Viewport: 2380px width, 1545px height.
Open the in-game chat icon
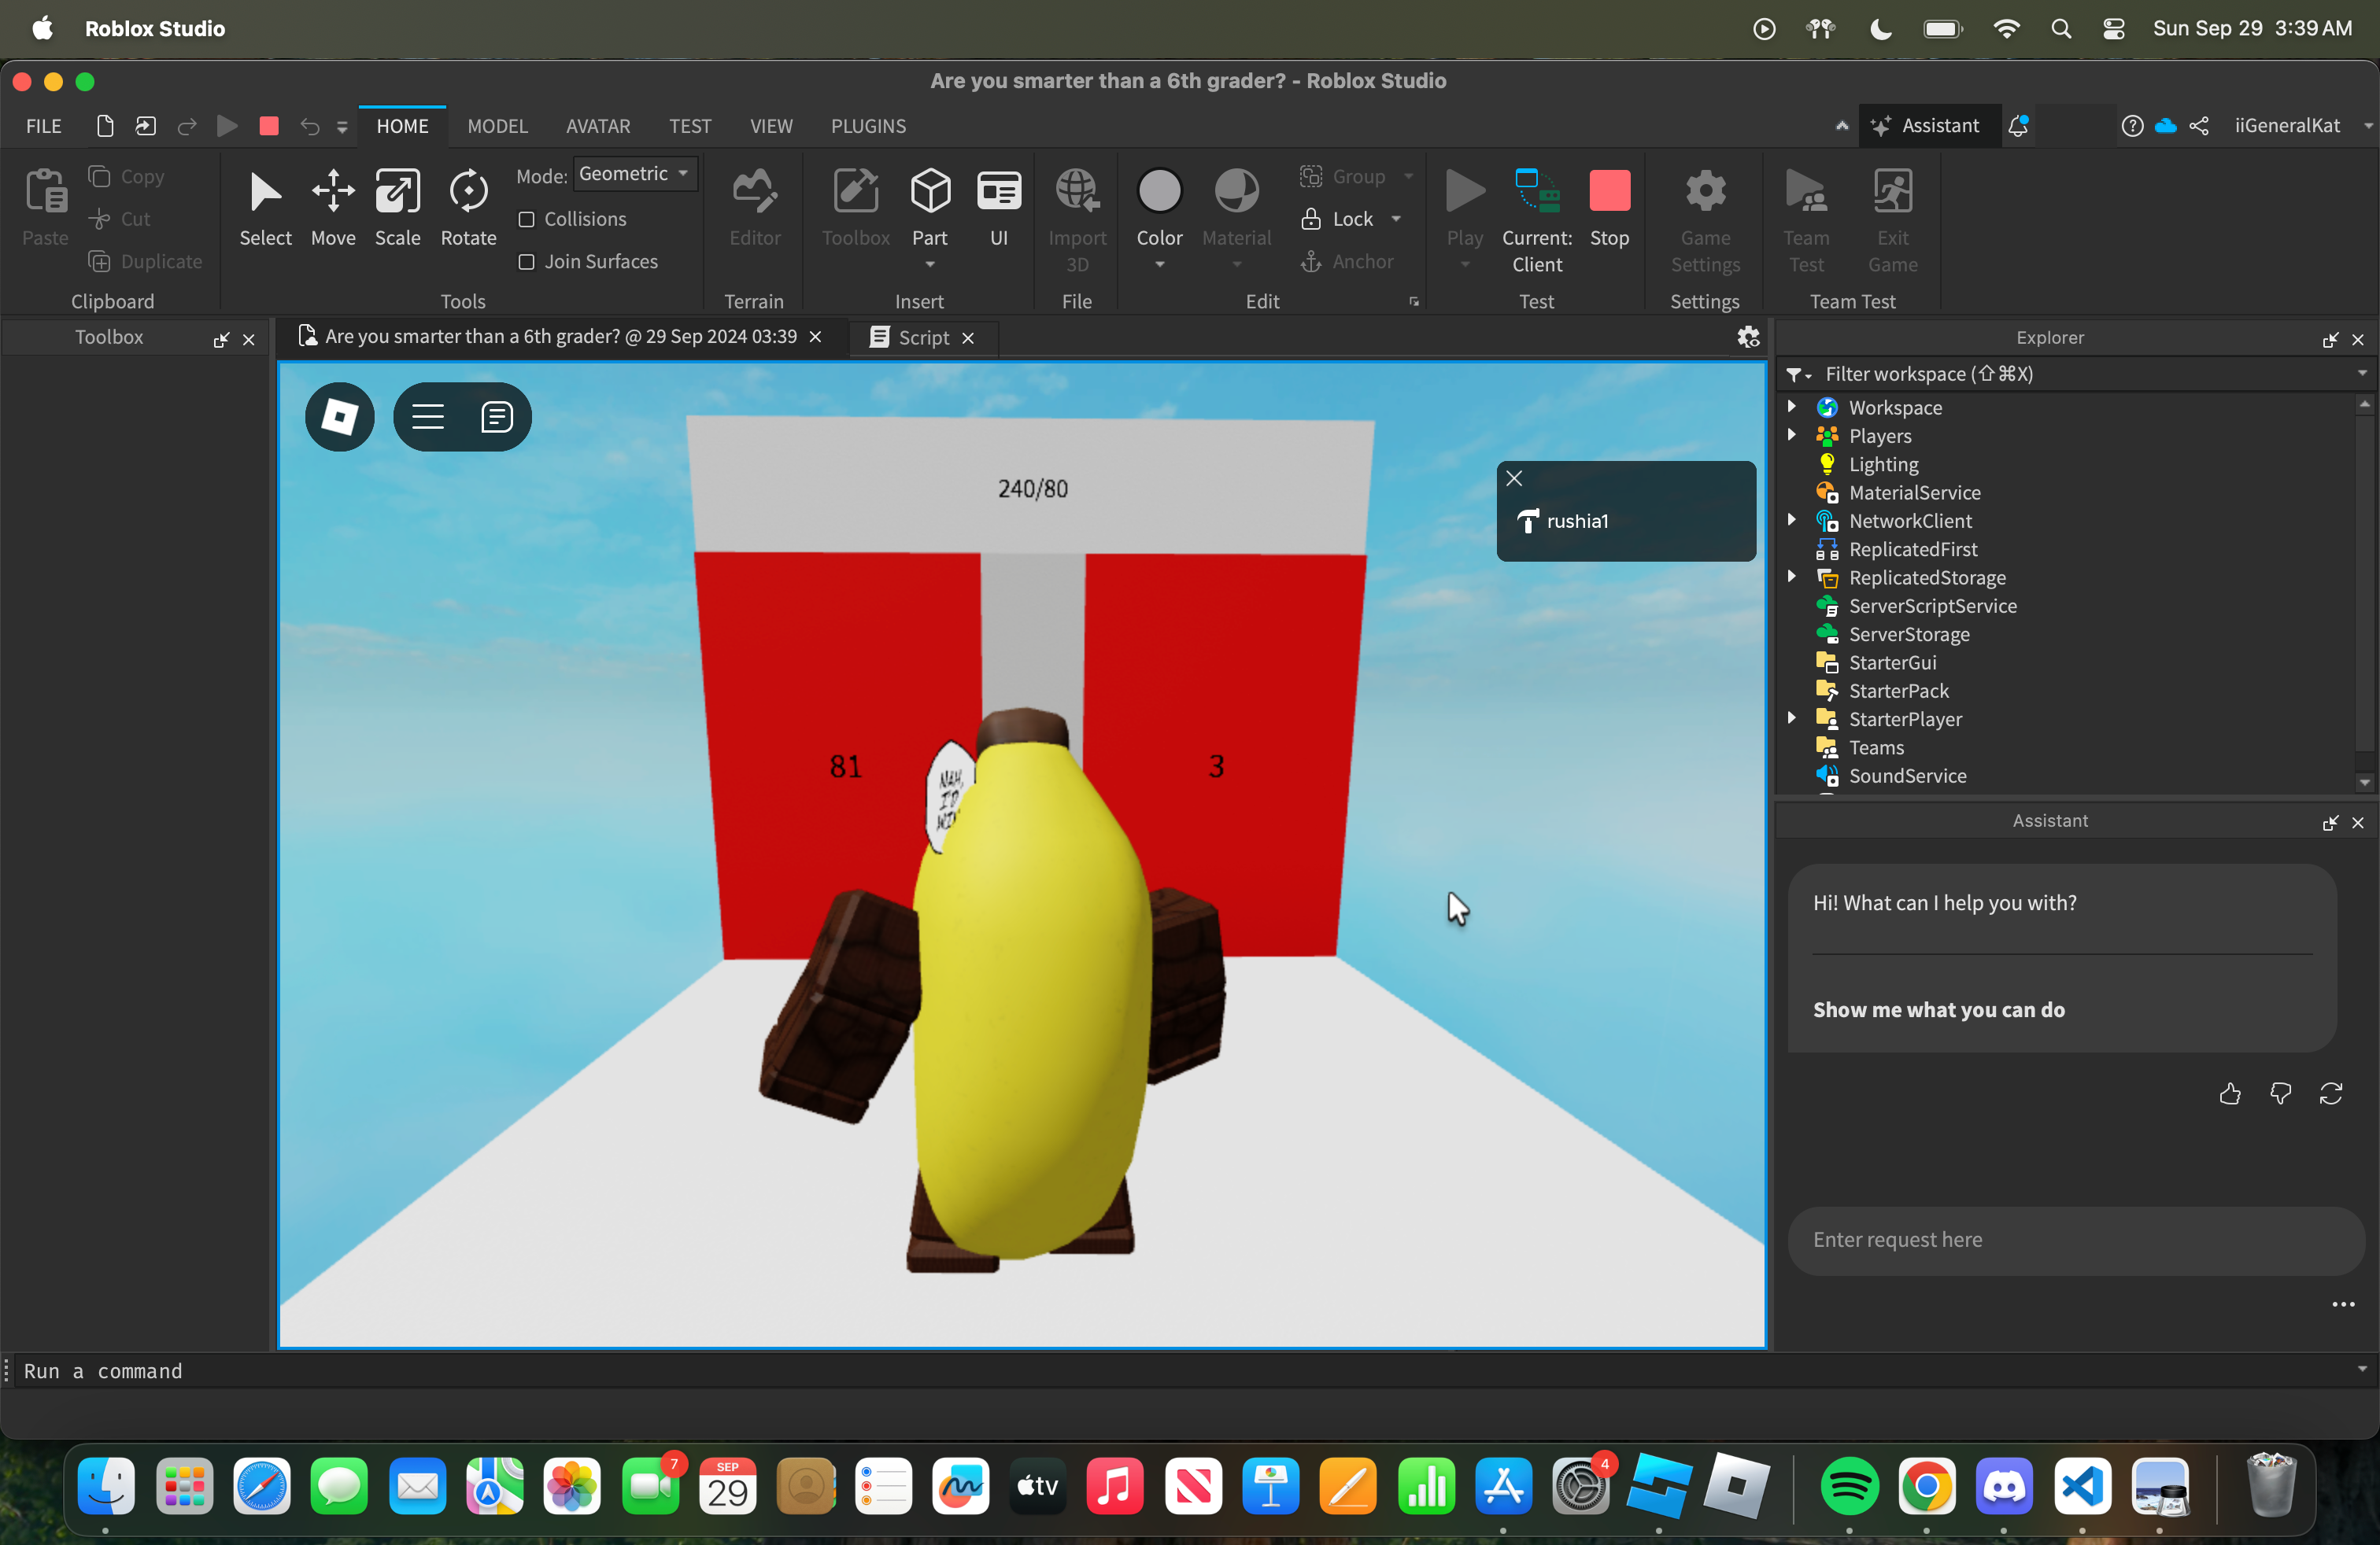point(496,415)
